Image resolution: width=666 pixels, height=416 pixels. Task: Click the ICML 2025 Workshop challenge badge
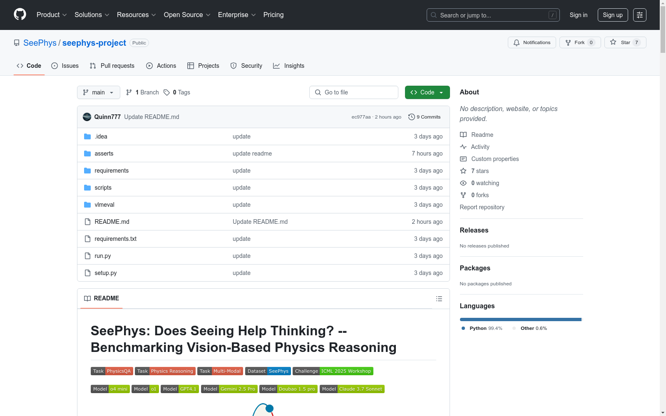pyautogui.click(x=333, y=371)
